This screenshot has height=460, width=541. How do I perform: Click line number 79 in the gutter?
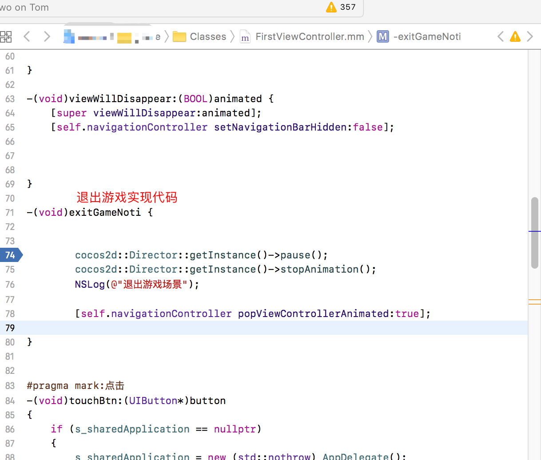coord(10,328)
